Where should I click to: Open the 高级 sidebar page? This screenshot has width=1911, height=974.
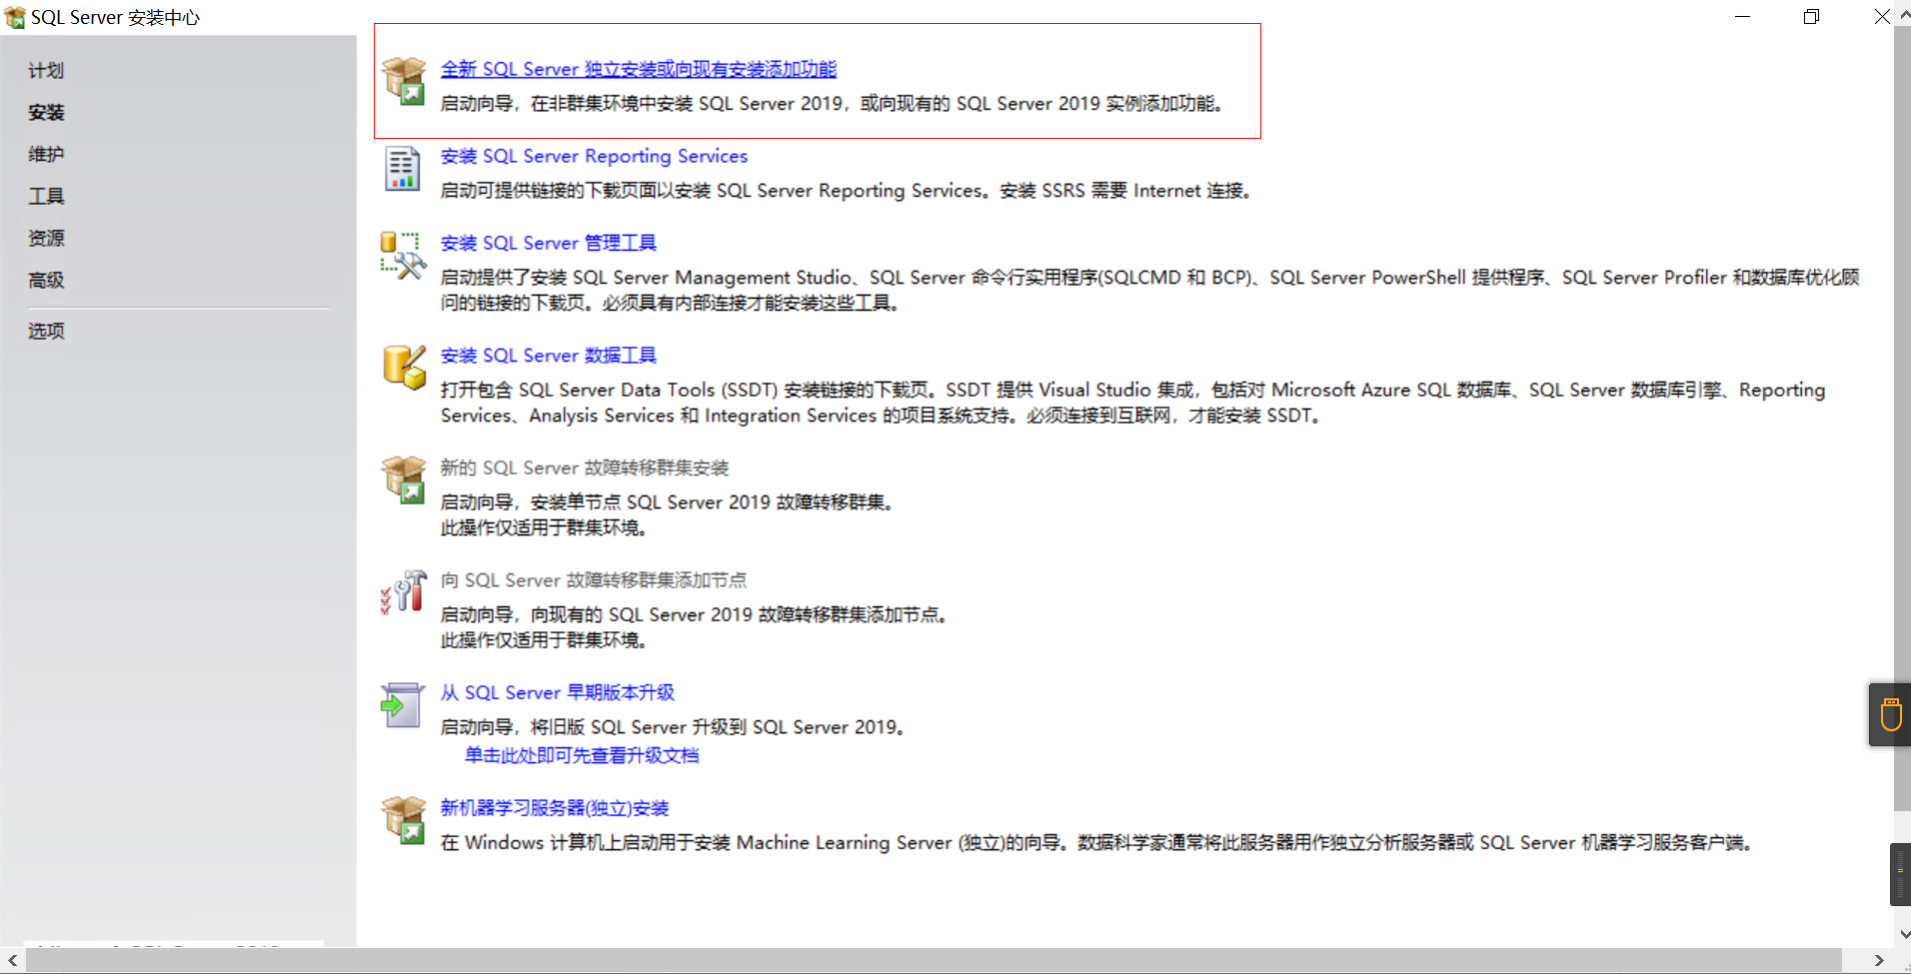pyautogui.click(x=46, y=280)
